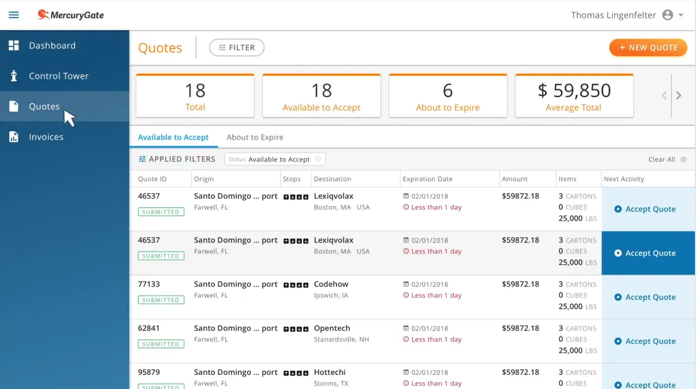Click the stops icons in Opentech row
Image resolution: width=696 pixels, height=389 pixels.
pos(296,329)
